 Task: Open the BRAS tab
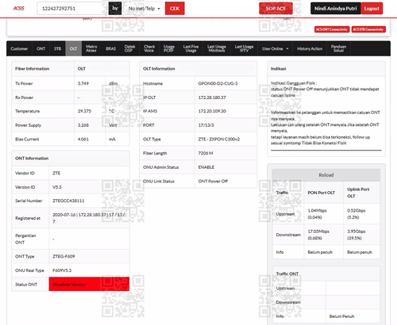(x=110, y=48)
